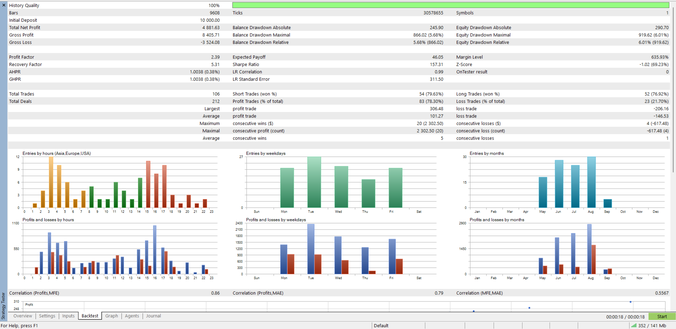Open the Journal tab
The height and width of the screenshot is (329, 676).
(x=154, y=316)
